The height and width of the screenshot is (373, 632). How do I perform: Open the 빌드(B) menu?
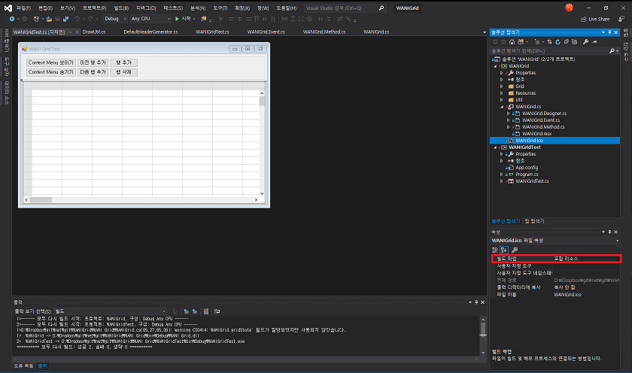pos(121,8)
